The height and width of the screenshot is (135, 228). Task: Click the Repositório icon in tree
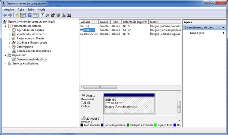click(x=9, y=55)
